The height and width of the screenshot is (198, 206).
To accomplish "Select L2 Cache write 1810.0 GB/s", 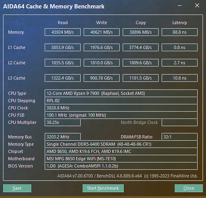I will tap(102, 63).
